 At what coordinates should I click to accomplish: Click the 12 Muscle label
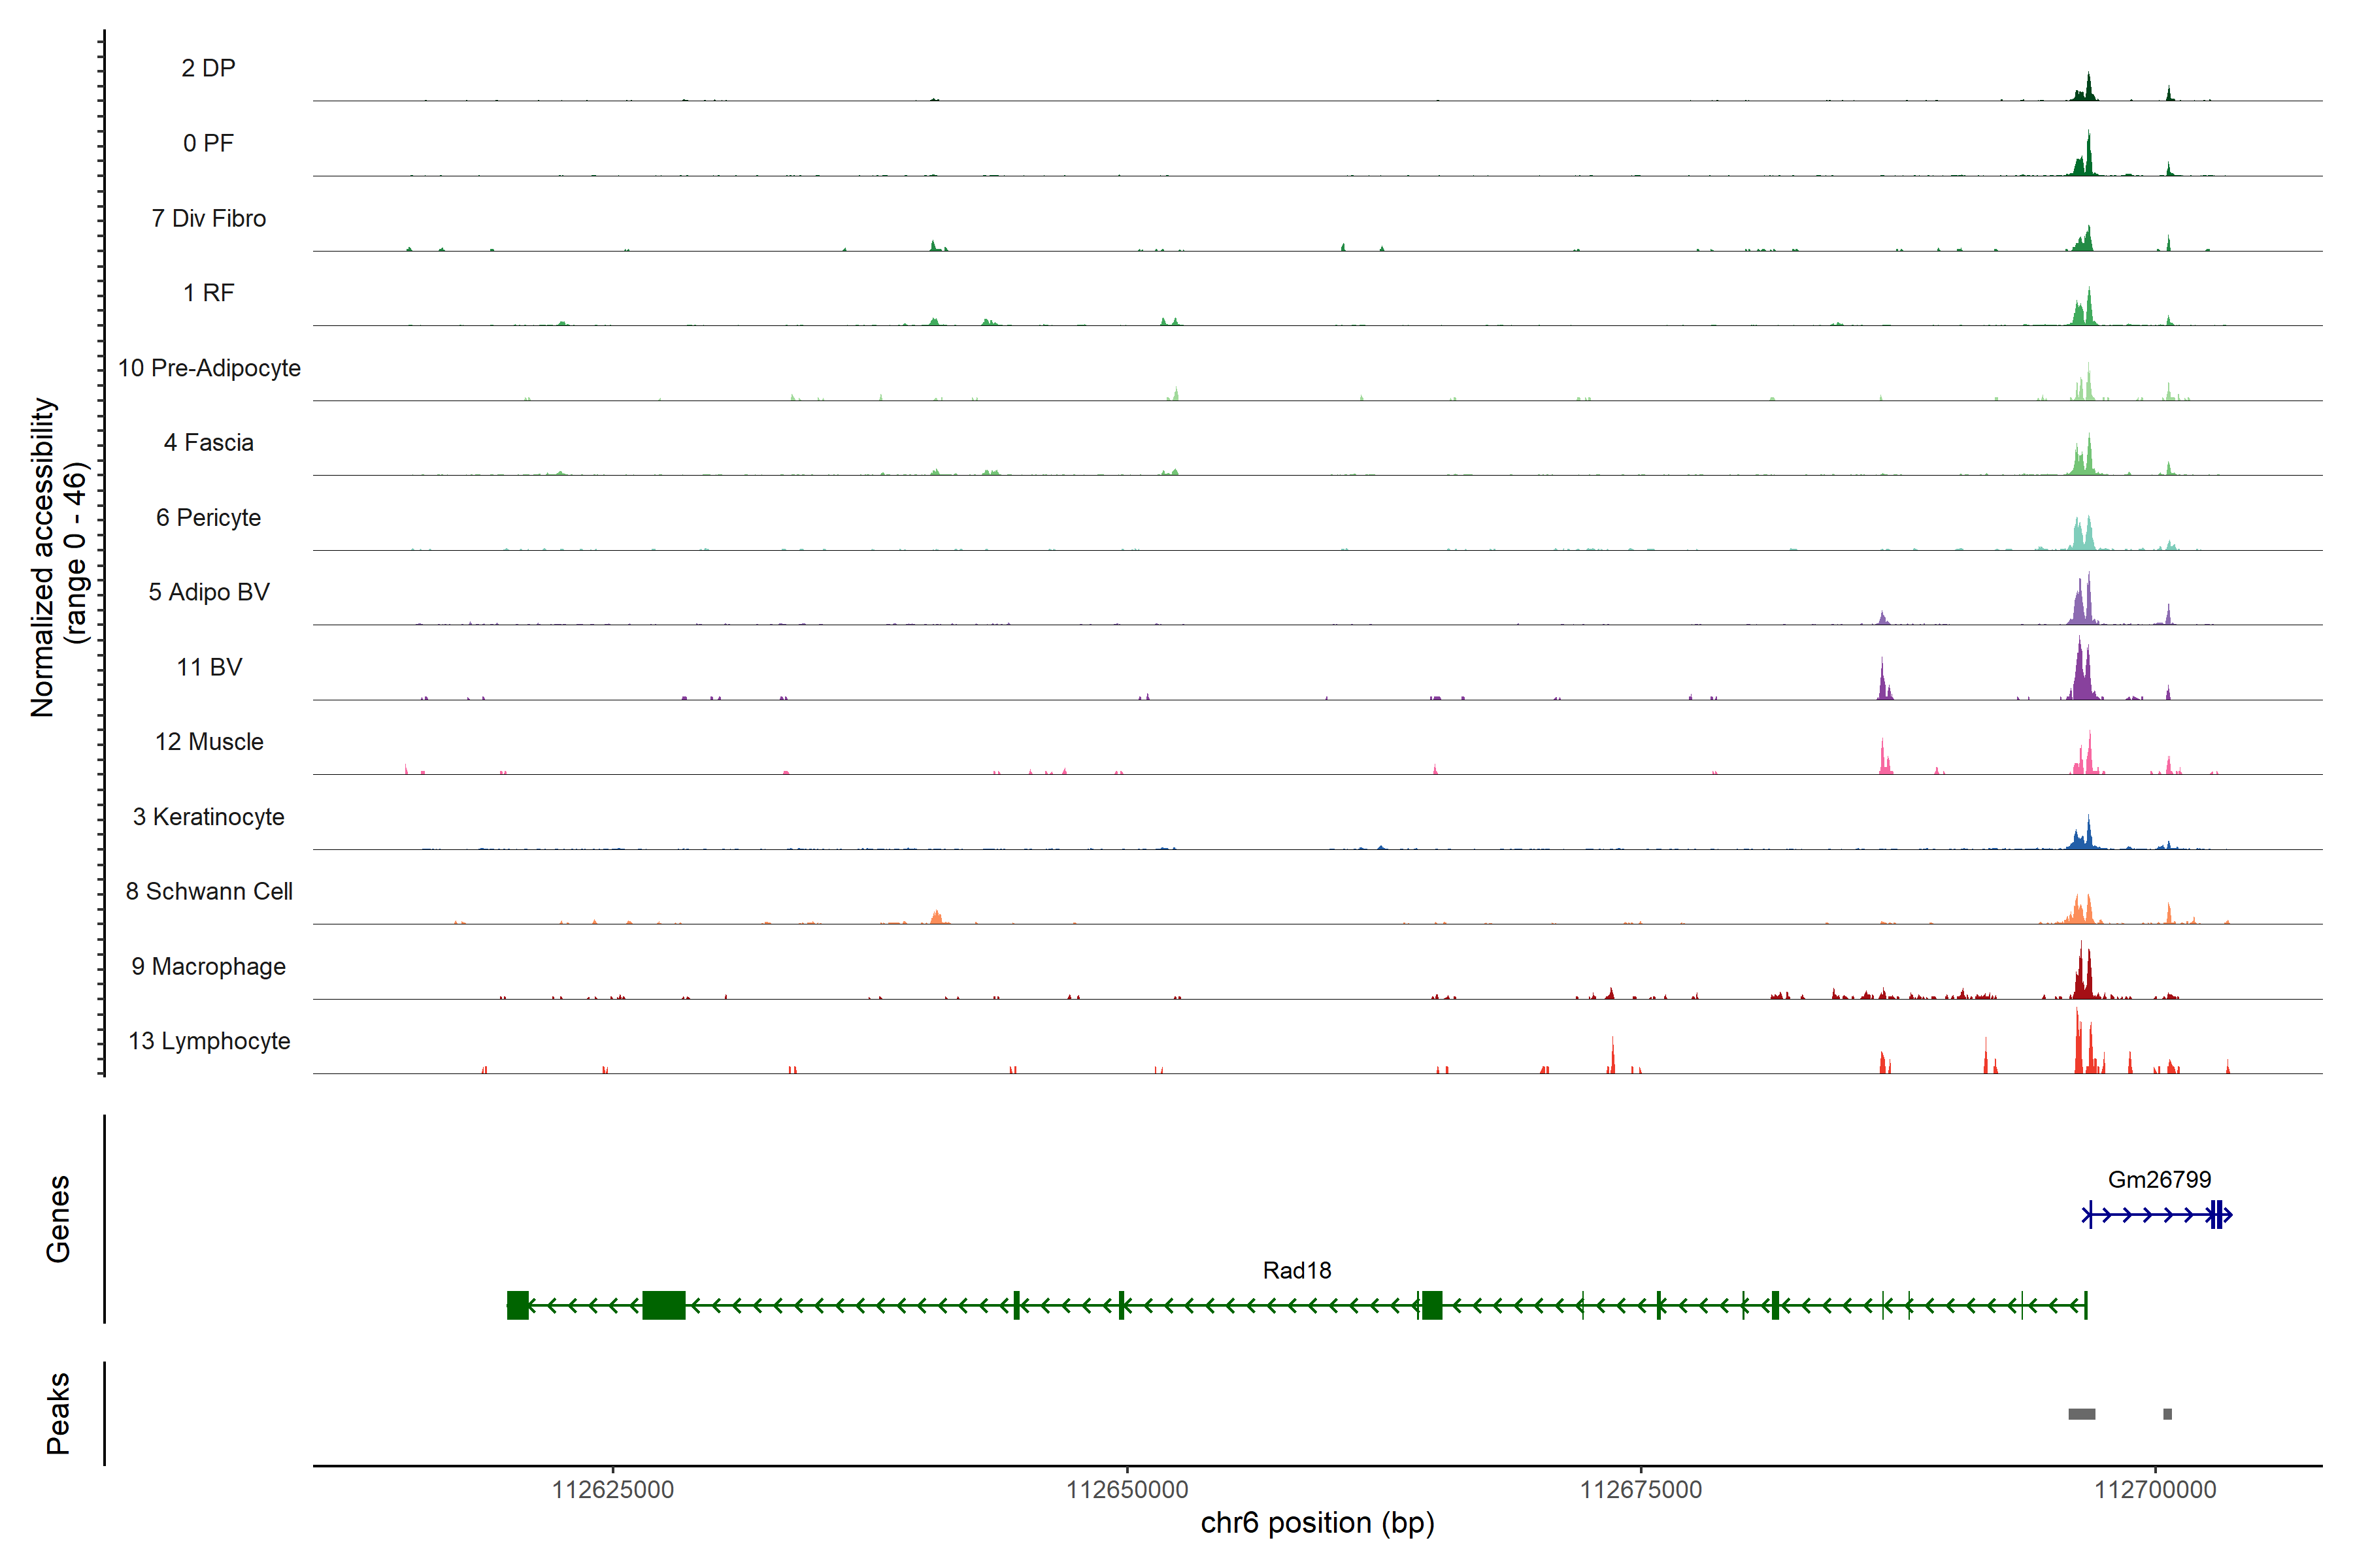[209, 742]
